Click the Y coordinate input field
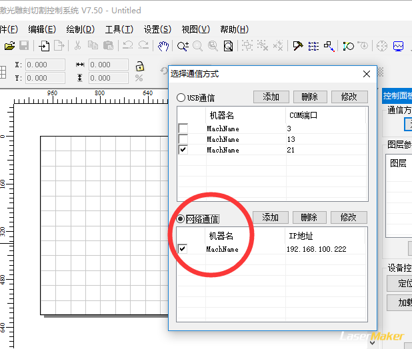Image resolution: width=412 pixels, height=349 pixels. (x=45, y=78)
